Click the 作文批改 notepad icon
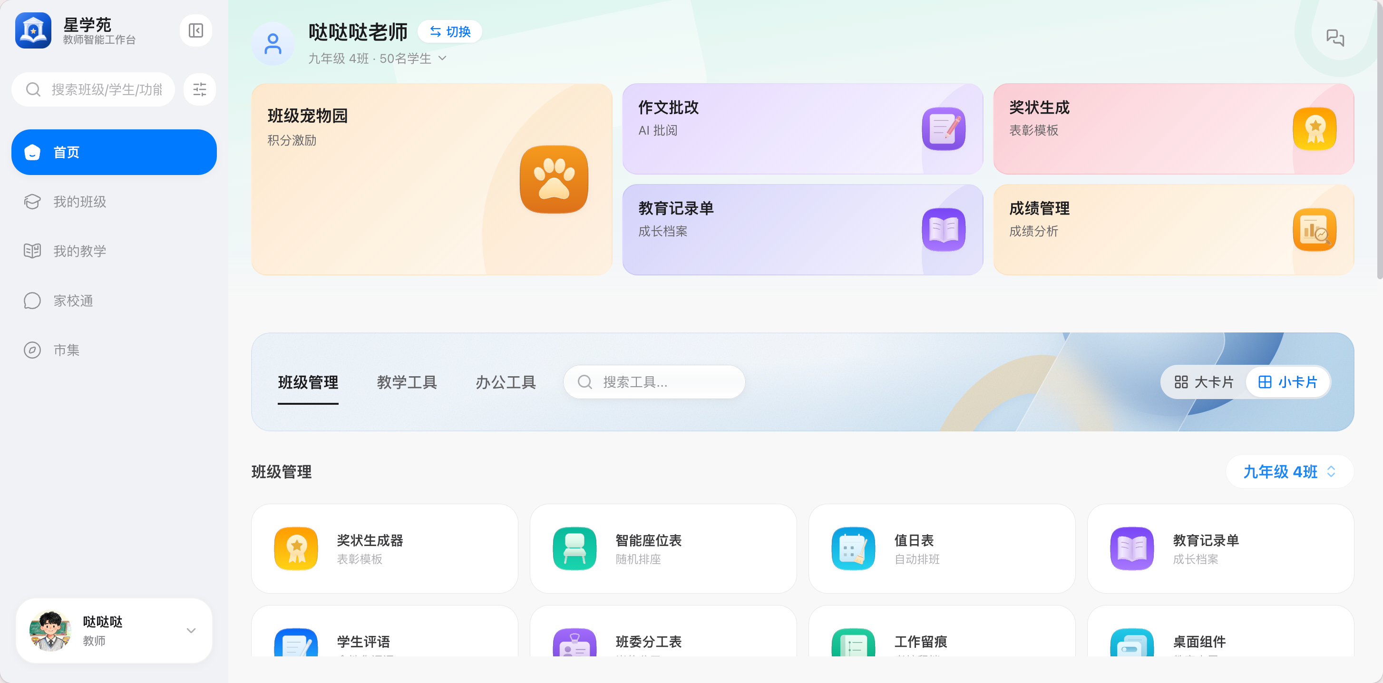The width and height of the screenshot is (1383, 683). [943, 129]
